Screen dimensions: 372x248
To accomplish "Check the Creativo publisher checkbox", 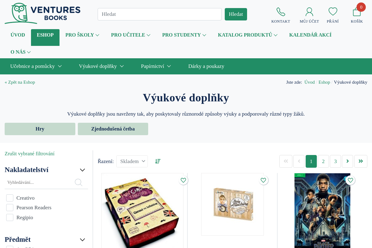I will tap(10, 198).
